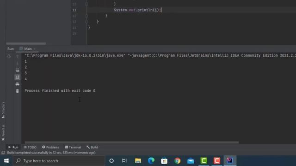The width and height of the screenshot is (296, 166).
Task: Click console output line 1
Action: [x=26, y=61]
